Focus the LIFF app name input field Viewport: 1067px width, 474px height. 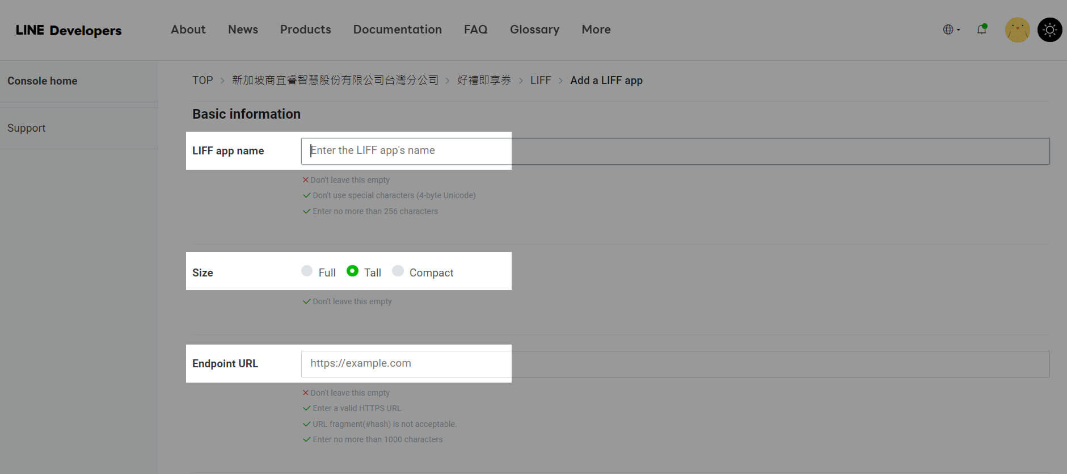(675, 151)
